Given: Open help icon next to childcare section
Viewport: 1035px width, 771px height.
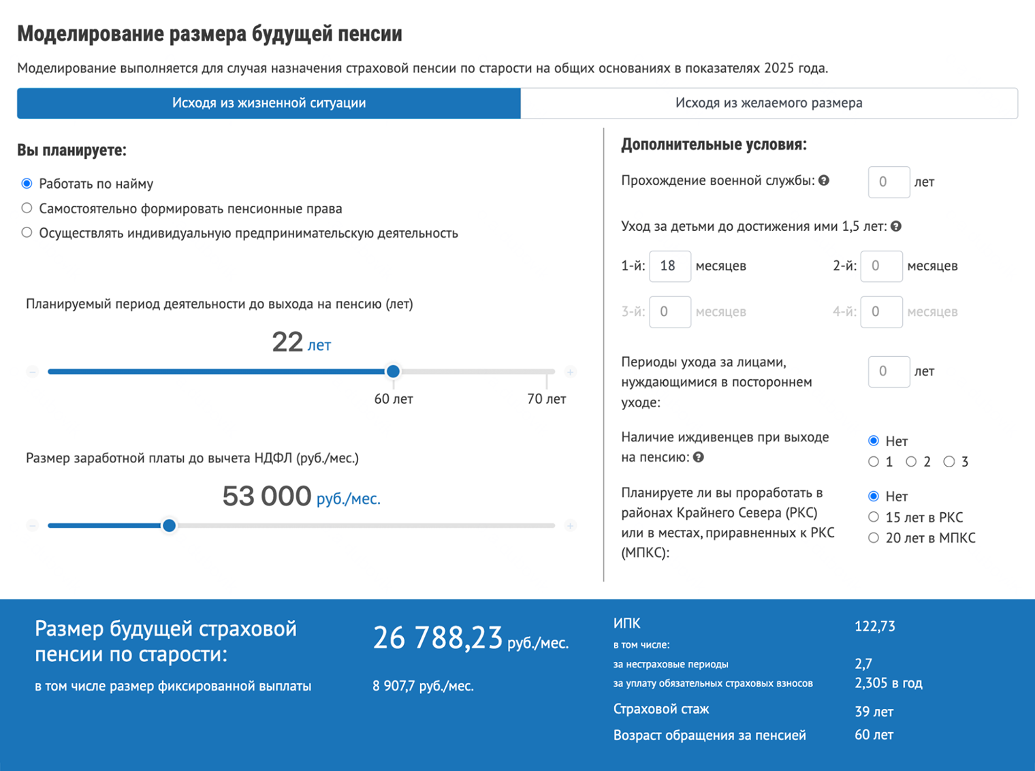Looking at the screenshot, I should pyautogui.click(x=896, y=226).
